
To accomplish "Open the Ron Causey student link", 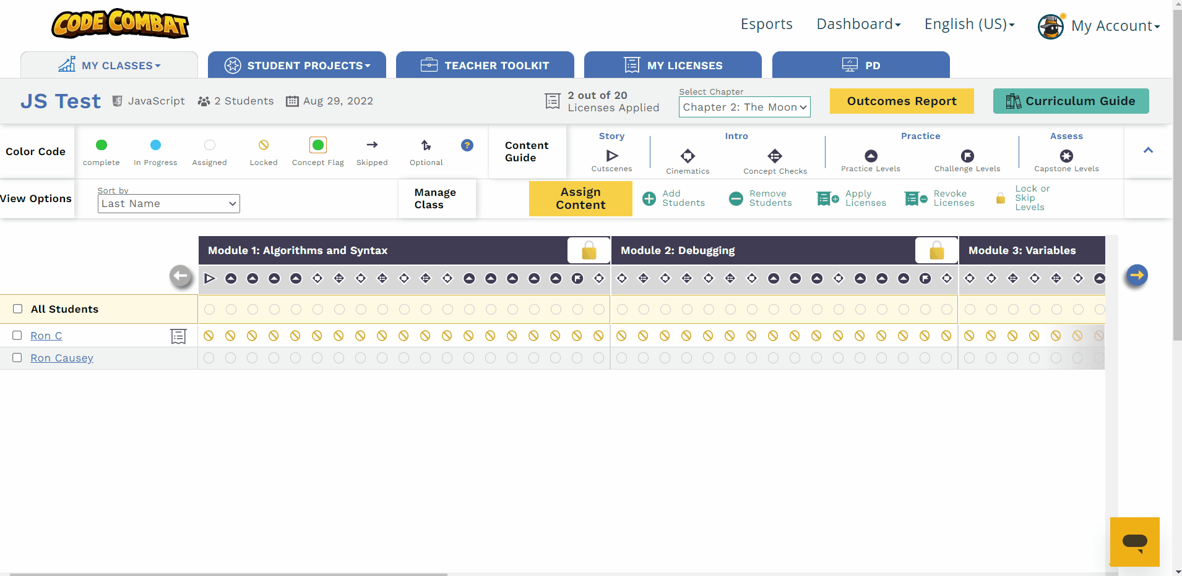I will [62, 358].
